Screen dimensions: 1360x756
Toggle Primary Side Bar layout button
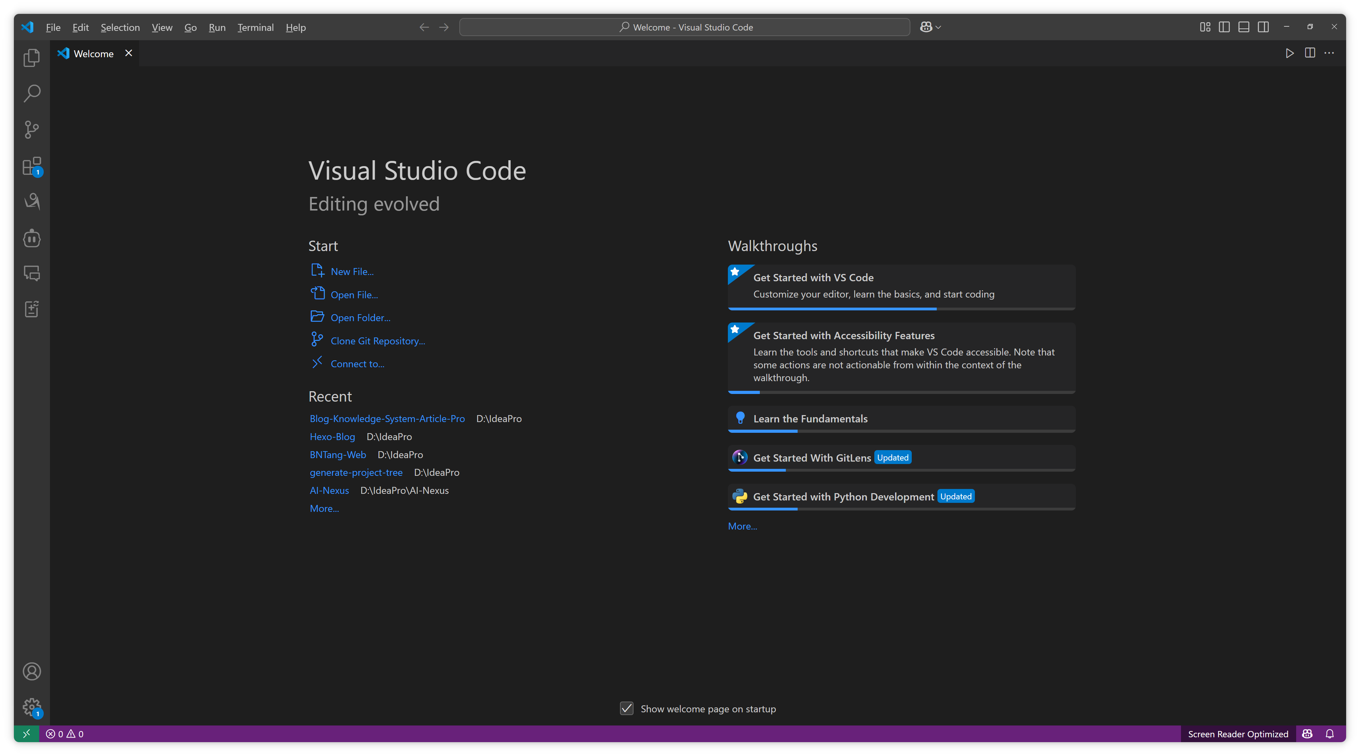(x=1224, y=27)
